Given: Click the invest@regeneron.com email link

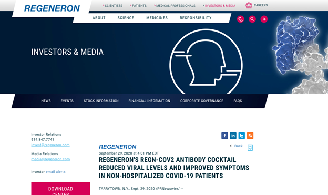Looking at the screenshot, I should click(50, 145).
